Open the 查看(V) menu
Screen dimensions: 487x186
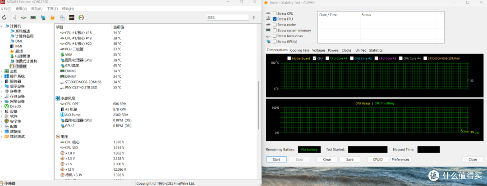(21, 9)
